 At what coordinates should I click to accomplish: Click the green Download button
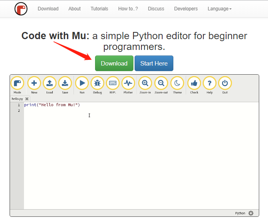click(x=114, y=63)
